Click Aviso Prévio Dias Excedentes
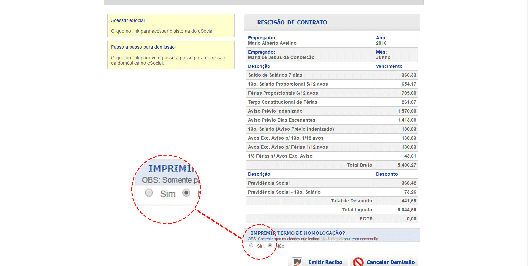 [281, 120]
